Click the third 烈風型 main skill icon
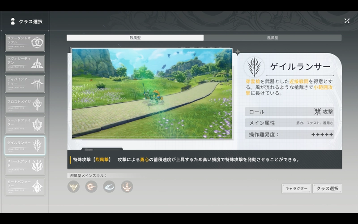Viewport: 358px width, 224px height. (109, 186)
